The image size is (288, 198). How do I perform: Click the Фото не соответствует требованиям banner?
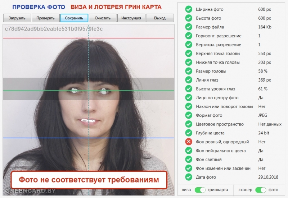(89, 180)
